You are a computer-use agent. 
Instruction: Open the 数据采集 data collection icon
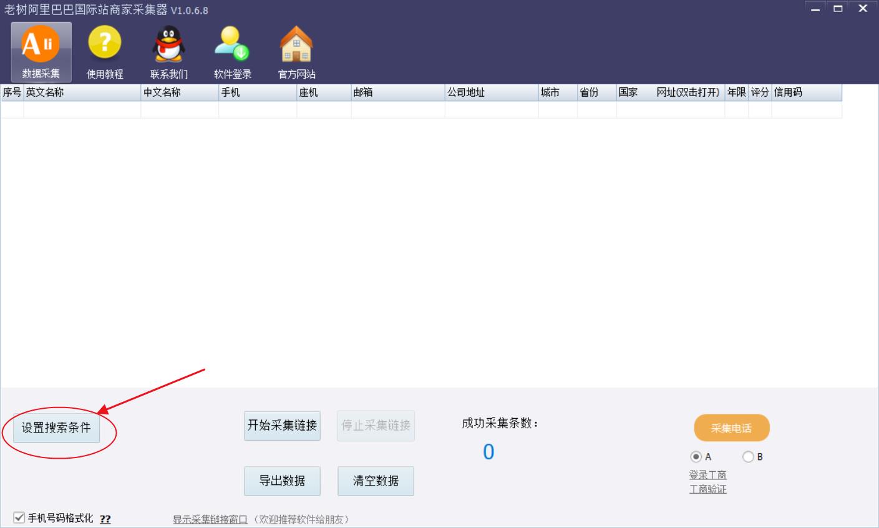41,45
